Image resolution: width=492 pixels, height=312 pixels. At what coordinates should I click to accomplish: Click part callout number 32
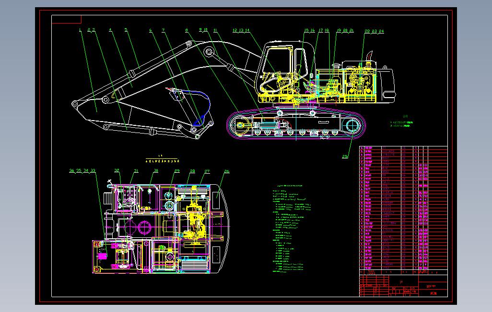[117, 170]
